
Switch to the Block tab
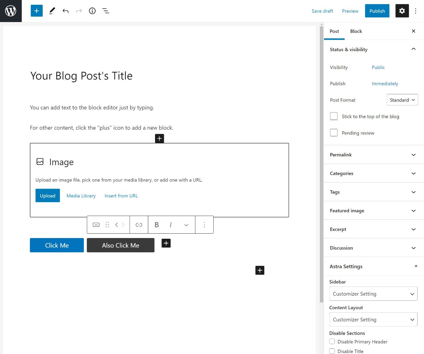point(356,31)
